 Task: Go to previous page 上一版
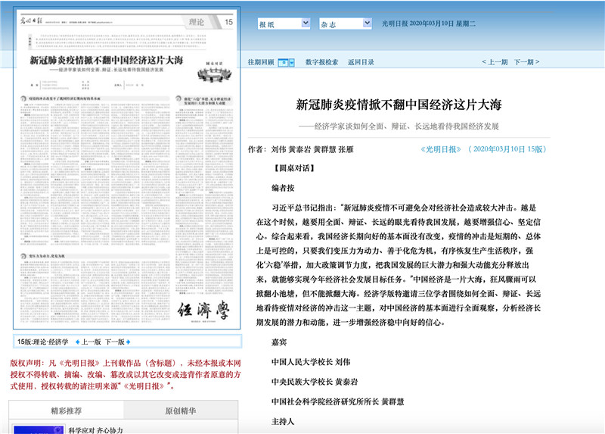(91, 342)
